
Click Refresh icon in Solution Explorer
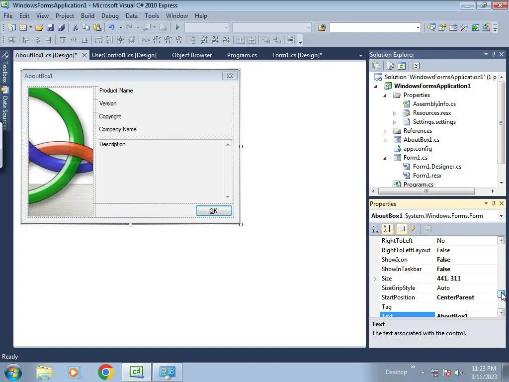coord(402,66)
